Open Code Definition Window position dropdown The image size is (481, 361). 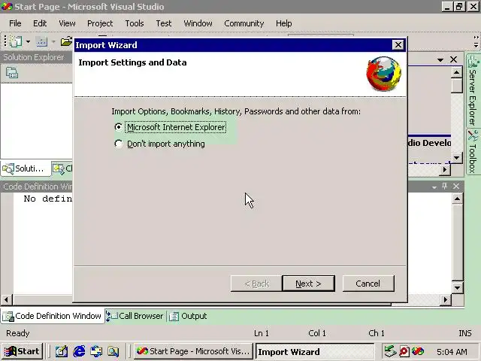pyautogui.click(x=434, y=187)
